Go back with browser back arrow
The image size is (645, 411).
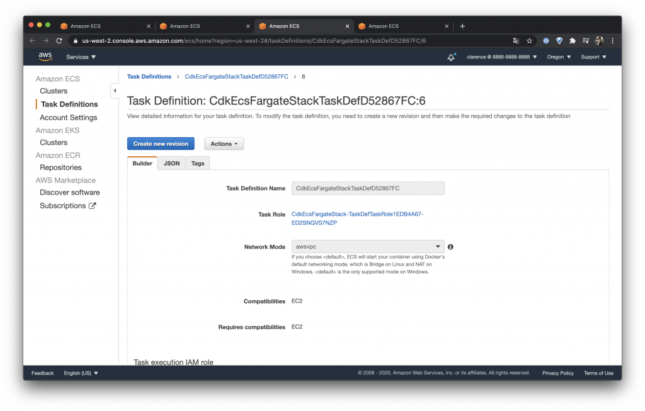coord(33,41)
